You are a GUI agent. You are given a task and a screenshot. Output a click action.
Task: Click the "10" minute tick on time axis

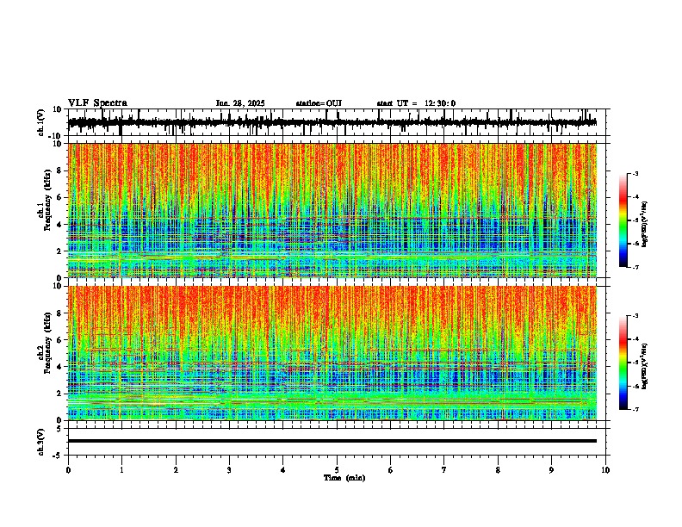[x=605, y=470]
